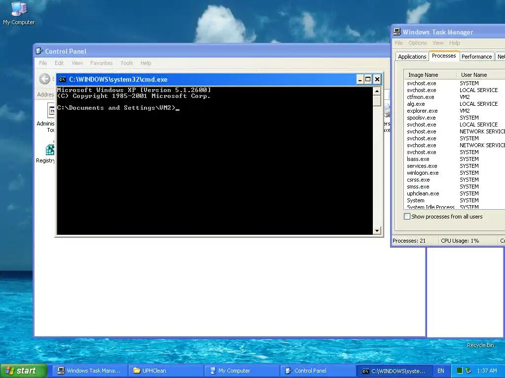This screenshot has width=505, height=378.
Task: Open Control Panel File menu
Action: [x=43, y=63]
